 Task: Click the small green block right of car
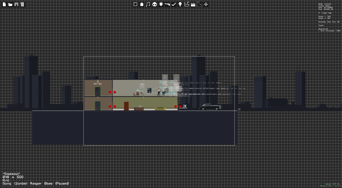point(239,109)
